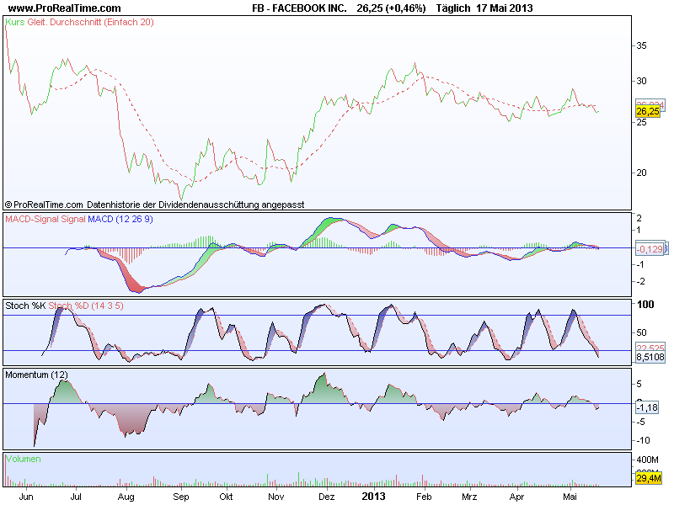Click the -1,18 momentum value tag
The height and width of the screenshot is (505, 674).
(647, 407)
